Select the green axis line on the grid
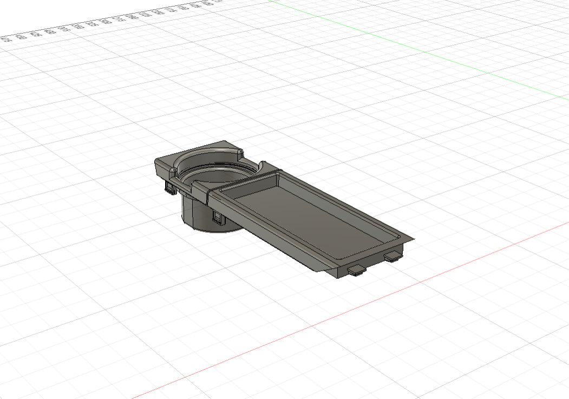 point(433,53)
